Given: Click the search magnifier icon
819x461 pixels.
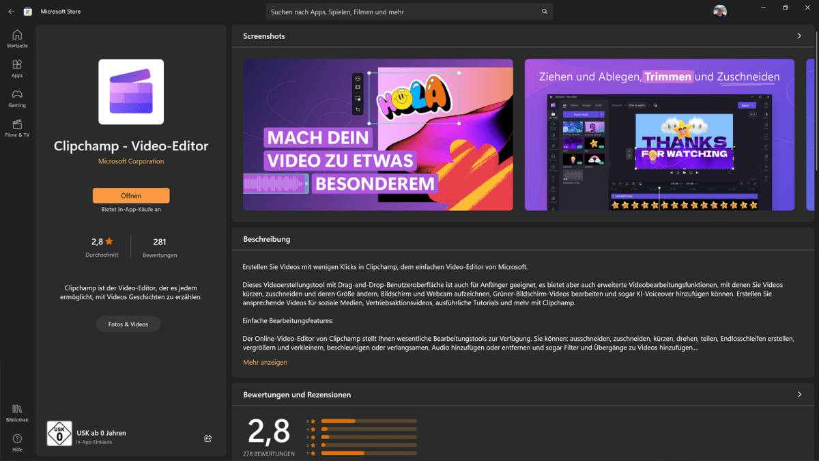Looking at the screenshot, I should (x=545, y=12).
